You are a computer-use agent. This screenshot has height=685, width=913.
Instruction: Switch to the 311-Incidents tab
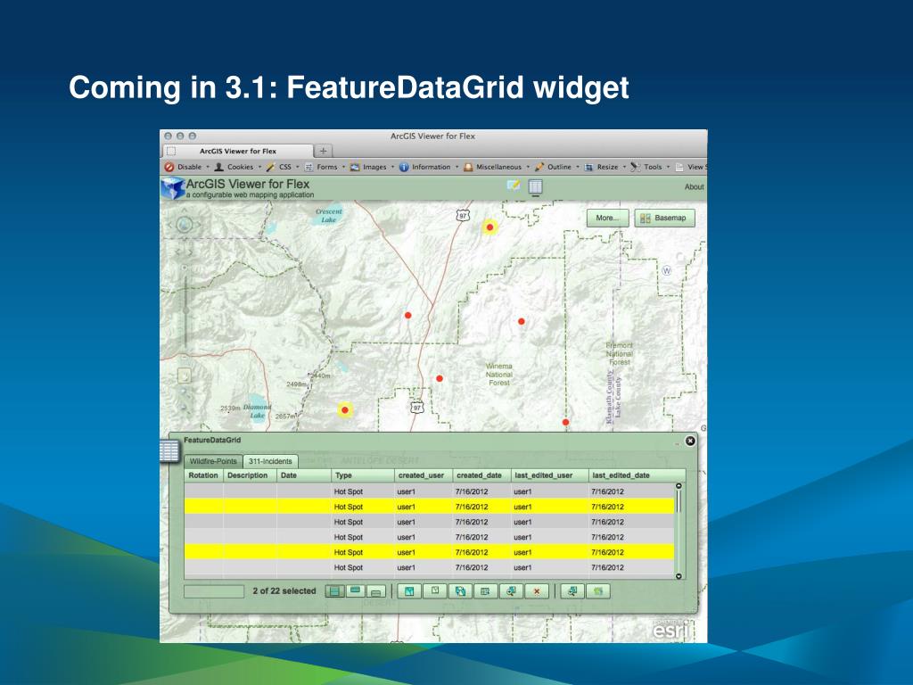pos(270,461)
